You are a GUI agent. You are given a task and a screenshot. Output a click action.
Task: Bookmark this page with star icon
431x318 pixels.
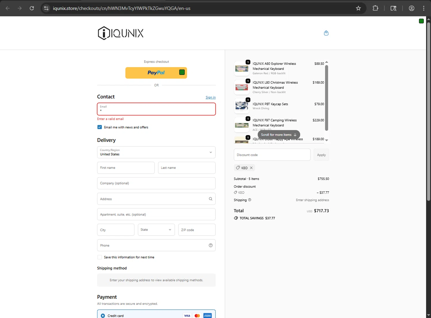358,8
